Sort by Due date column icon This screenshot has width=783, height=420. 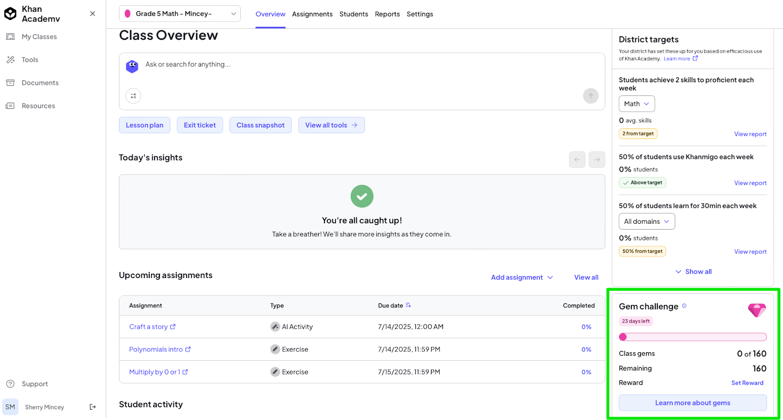click(408, 305)
